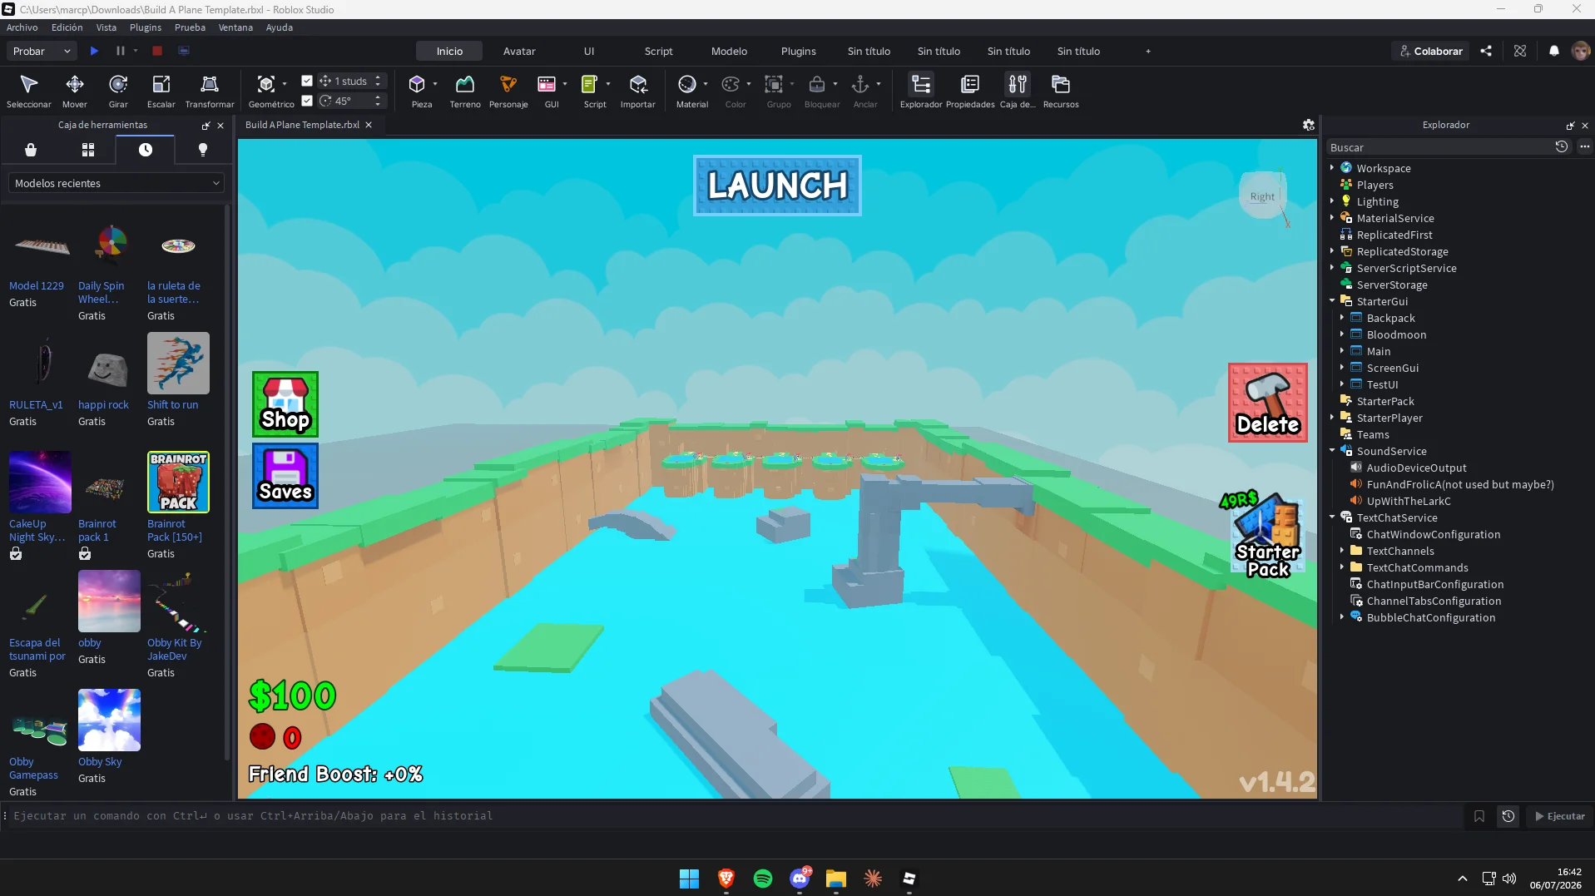Open the Caja de herramientas button
1595x896 pixels.
pos(1018,91)
